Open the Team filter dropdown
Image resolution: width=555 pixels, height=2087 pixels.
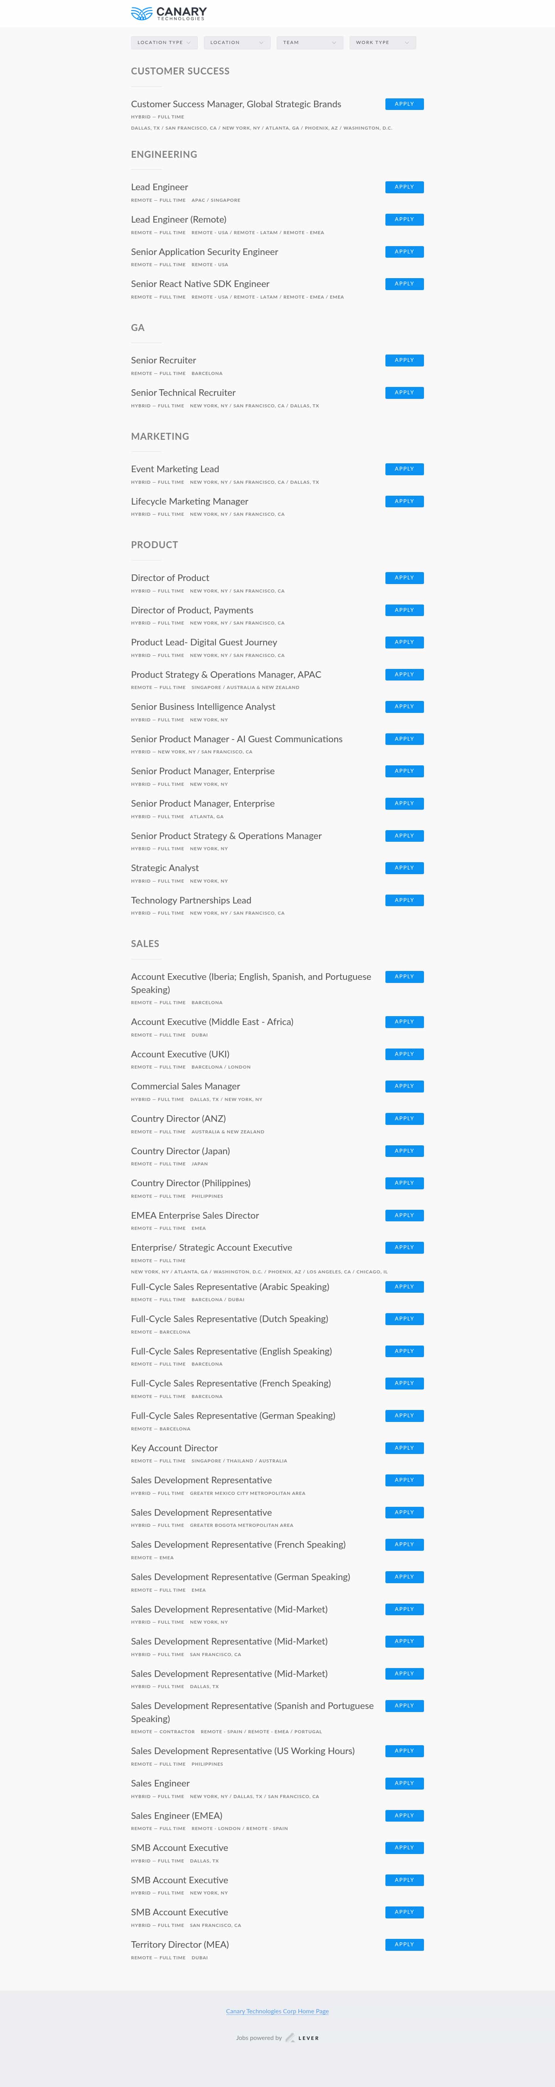pos(310,43)
